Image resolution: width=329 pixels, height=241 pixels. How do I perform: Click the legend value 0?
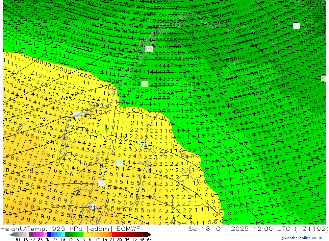(x=84, y=240)
